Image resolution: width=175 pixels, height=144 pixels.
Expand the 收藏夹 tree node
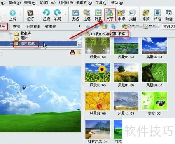[x=10, y=34]
